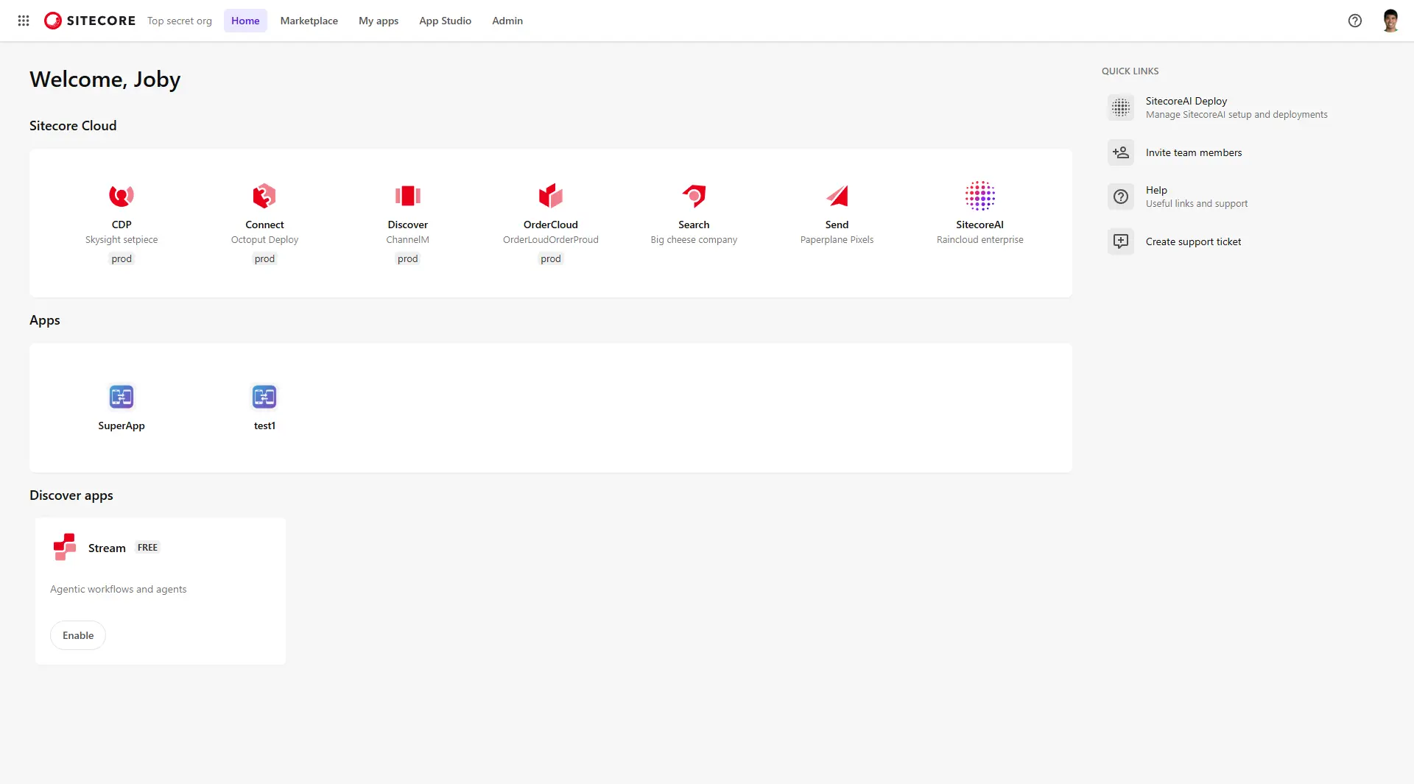Open the user profile avatar menu
1414x784 pixels.
click(x=1390, y=21)
